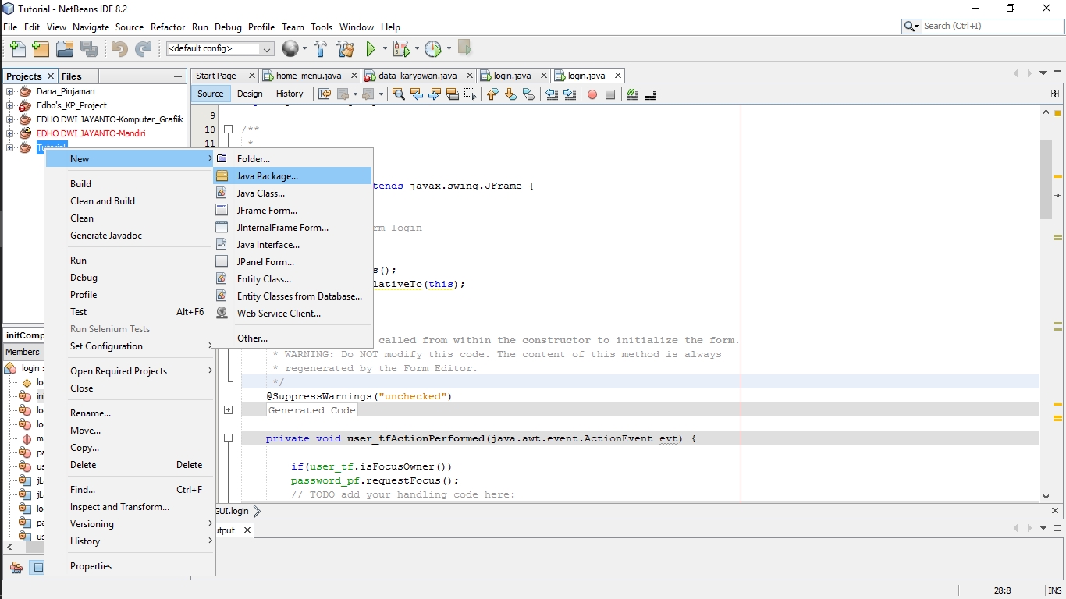Close the Output panel tab

(247, 530)
